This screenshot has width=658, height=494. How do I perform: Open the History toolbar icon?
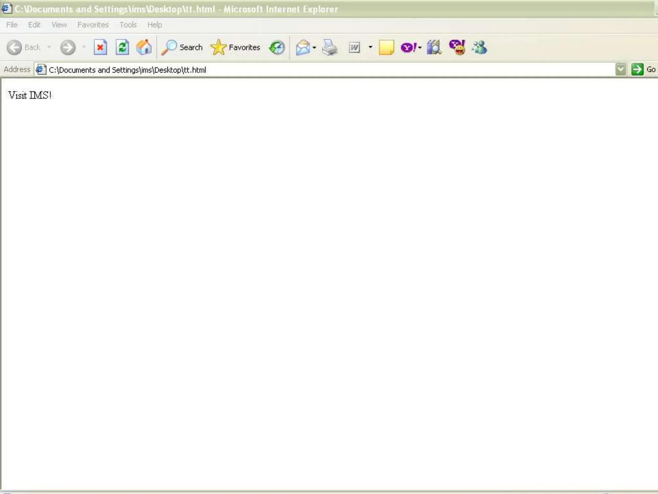(277, 48)
